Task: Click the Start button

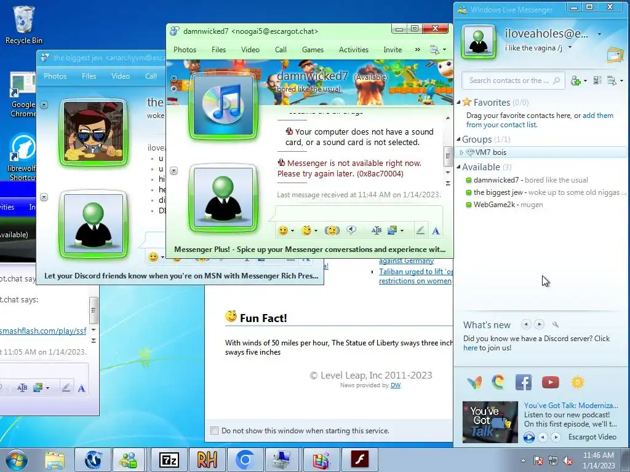Action: coord(17,460)
